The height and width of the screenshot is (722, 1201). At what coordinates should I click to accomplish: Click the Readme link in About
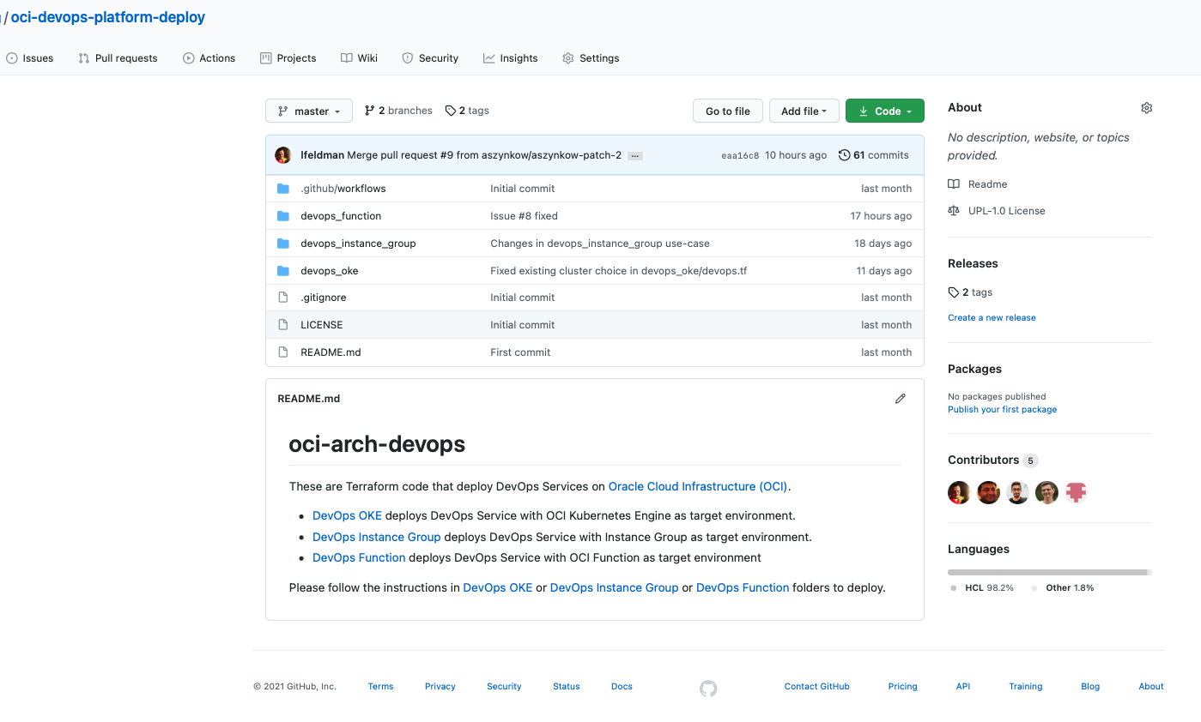pos(978,184)
